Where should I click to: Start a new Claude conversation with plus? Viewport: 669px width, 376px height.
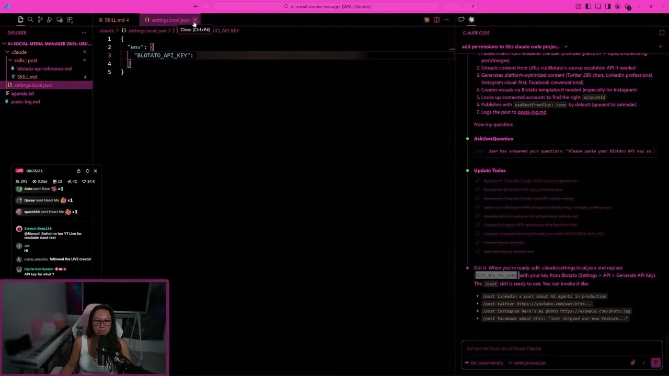pyautogui.click(x=661, y=46)
